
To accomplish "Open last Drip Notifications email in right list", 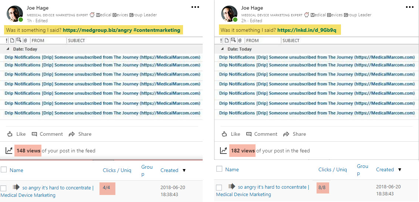I will click(317, 113).
